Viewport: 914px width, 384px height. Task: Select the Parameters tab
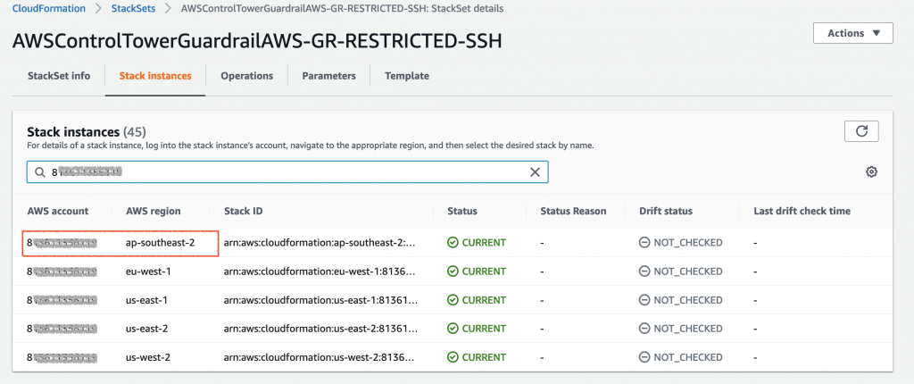(x=328, y=76)
